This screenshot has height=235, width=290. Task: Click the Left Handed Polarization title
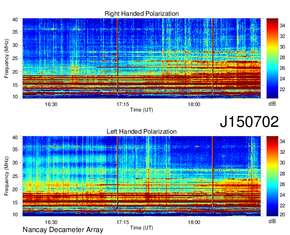coord(142,132)
